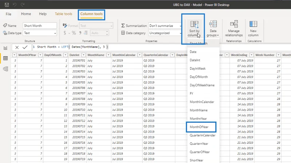
Task: Open the Data category dropdown
Action: click(165, 33)
